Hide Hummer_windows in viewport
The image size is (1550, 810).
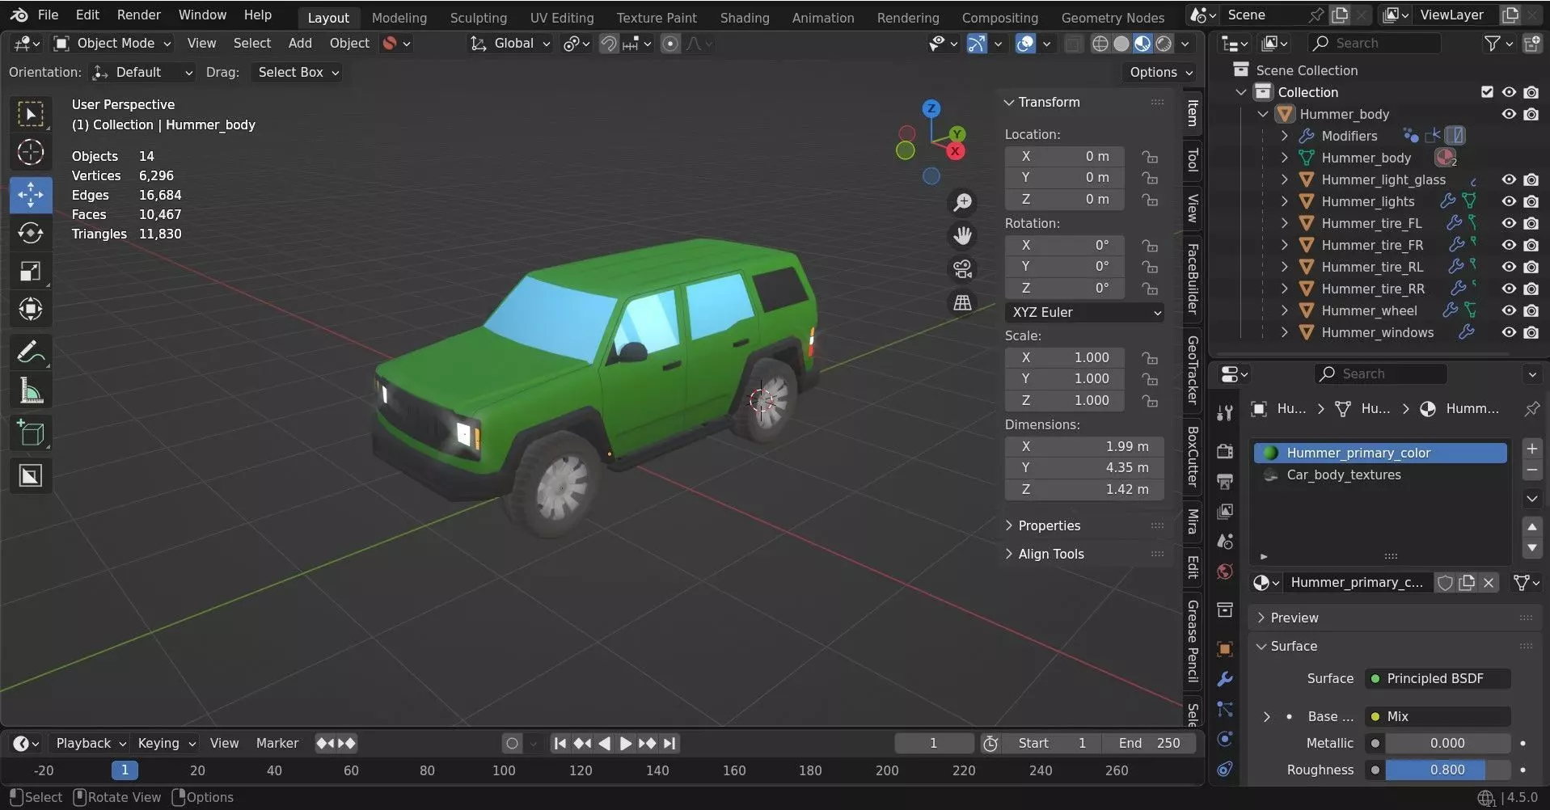coord(1509,332)
